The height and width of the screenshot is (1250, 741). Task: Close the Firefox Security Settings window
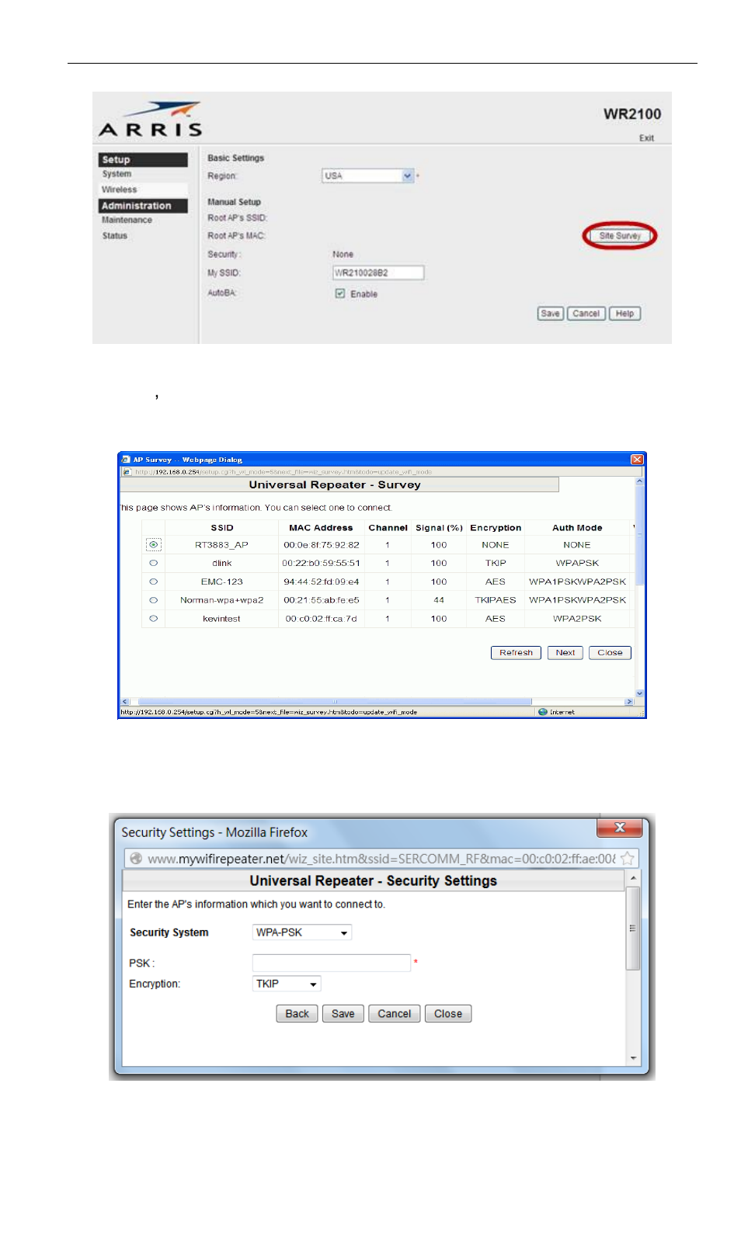point(619,828)
